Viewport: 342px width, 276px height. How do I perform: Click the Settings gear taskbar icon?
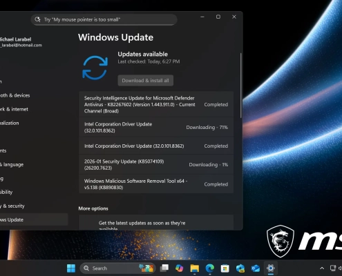point(271,268)
